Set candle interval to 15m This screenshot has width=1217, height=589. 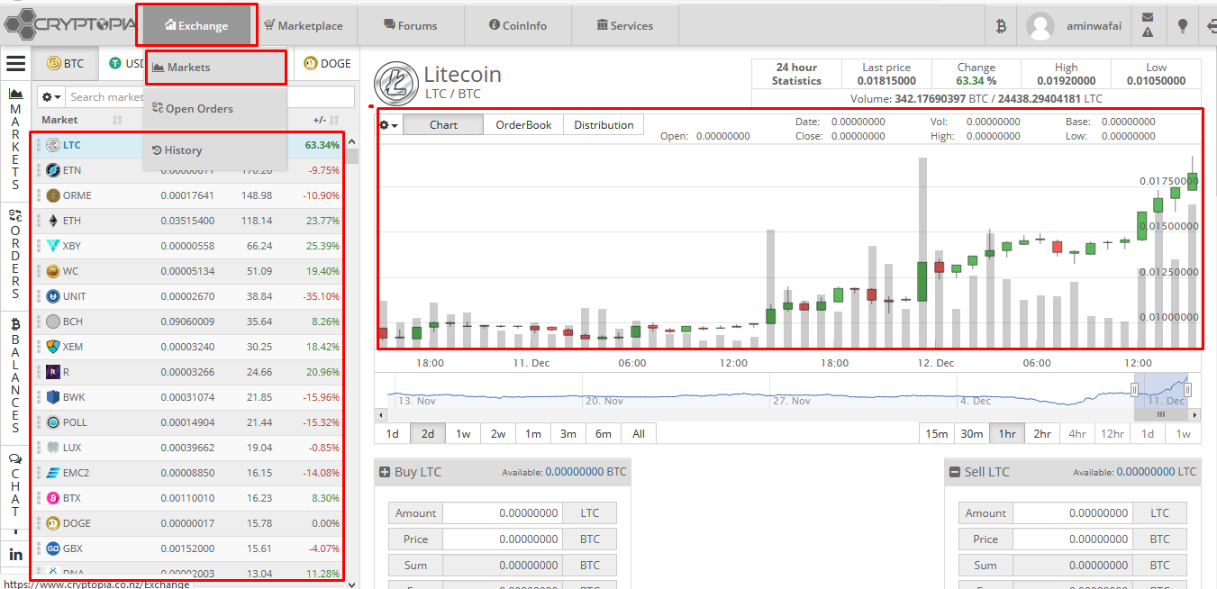937,434
